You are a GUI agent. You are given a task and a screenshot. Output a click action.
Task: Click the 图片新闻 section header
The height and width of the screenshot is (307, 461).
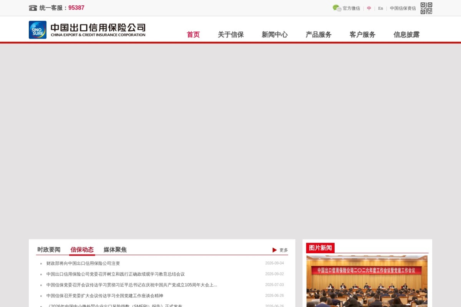coord(320,248)
